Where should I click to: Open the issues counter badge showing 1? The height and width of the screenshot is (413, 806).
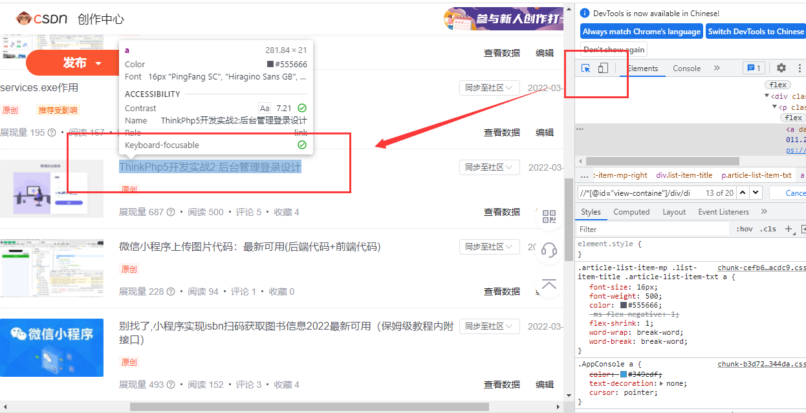point(754,68)
